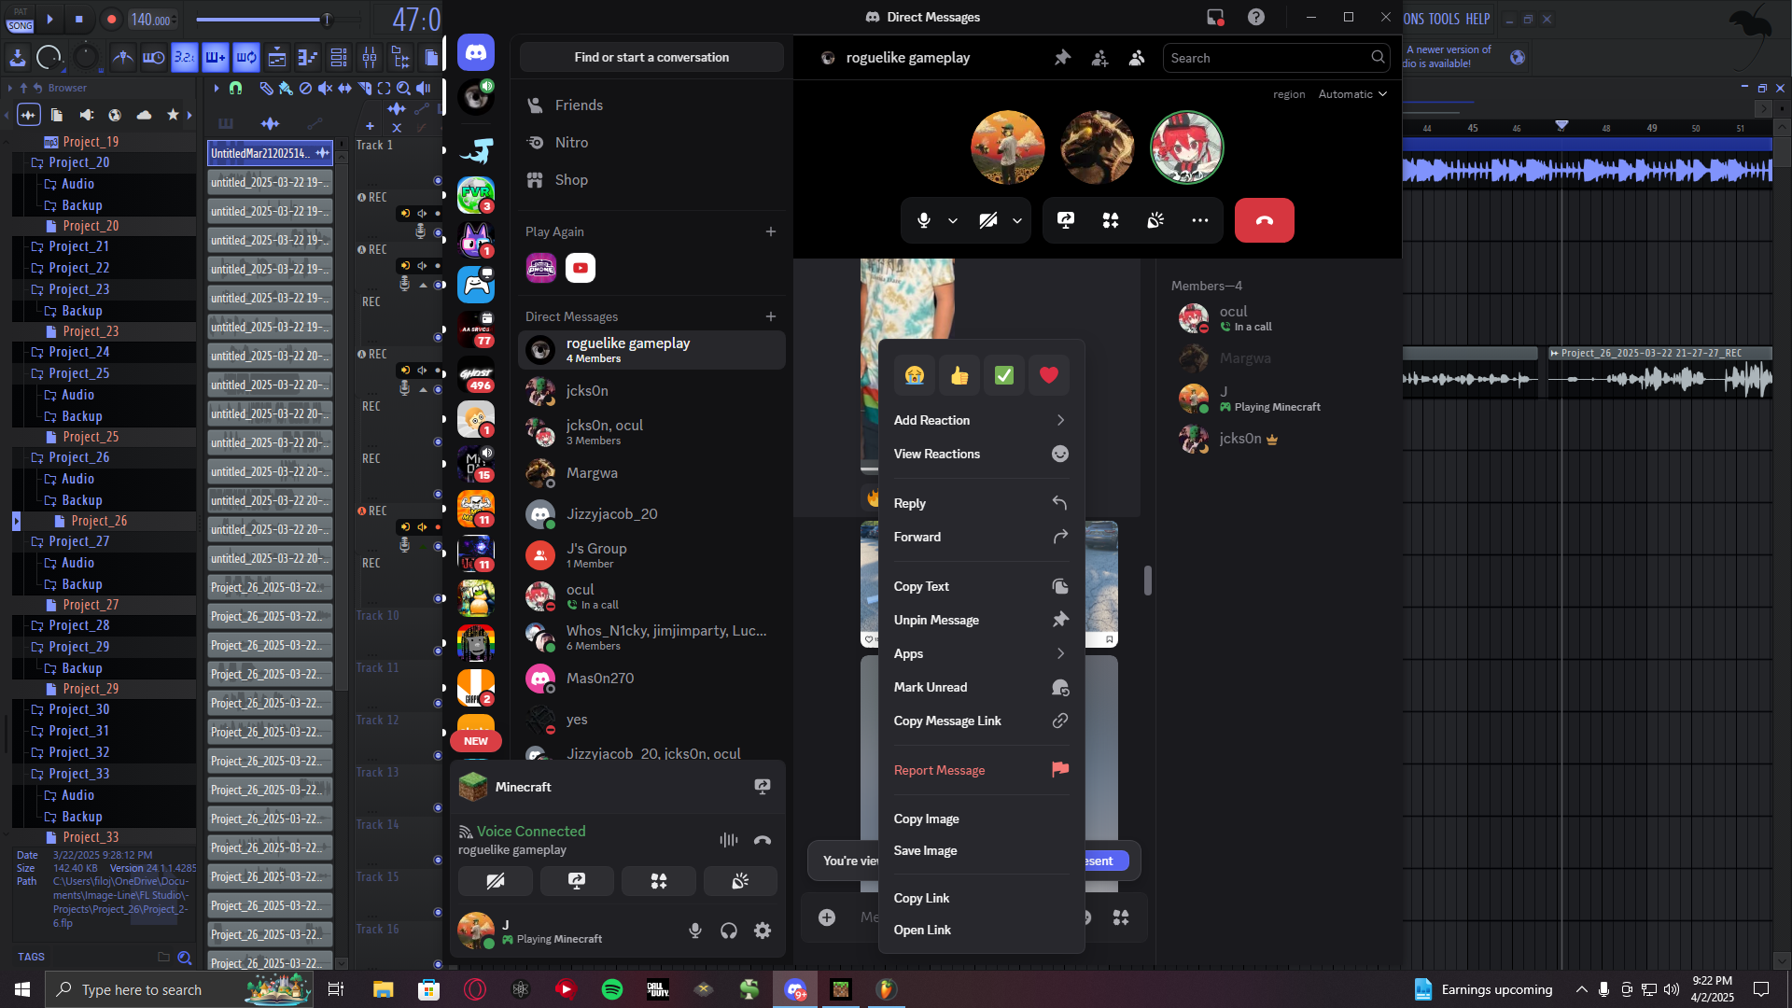Click the red disconnect call button
This screenshot has height=1008, width=1792.
pyautogui.click(x=1264, y=220)
